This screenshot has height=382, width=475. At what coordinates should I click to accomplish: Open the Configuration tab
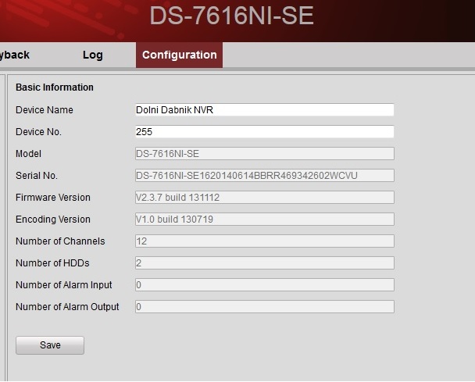[180, 55]
